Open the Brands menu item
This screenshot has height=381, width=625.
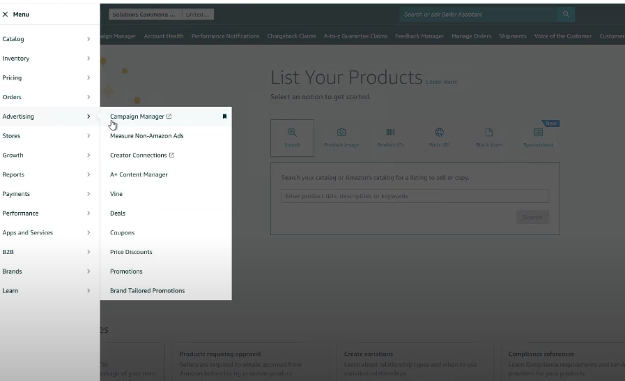tap(50, 271)
